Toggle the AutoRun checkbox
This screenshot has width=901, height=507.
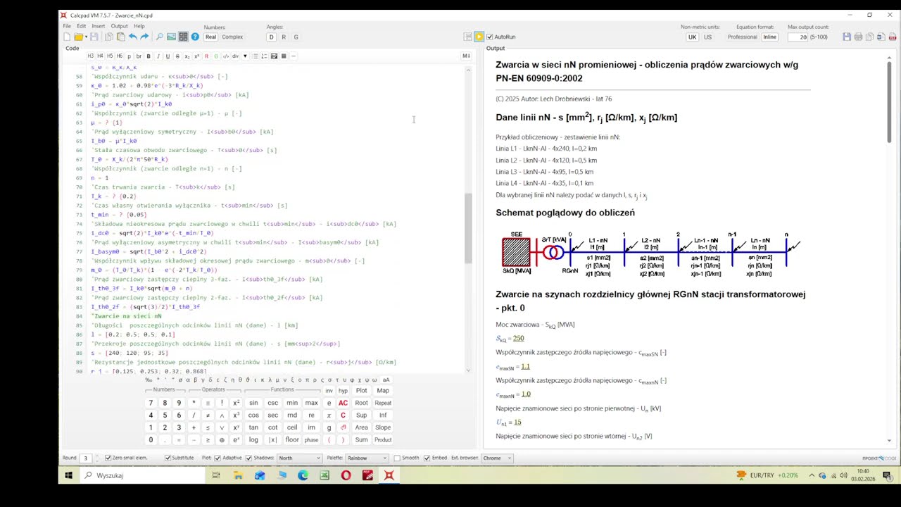490,37
